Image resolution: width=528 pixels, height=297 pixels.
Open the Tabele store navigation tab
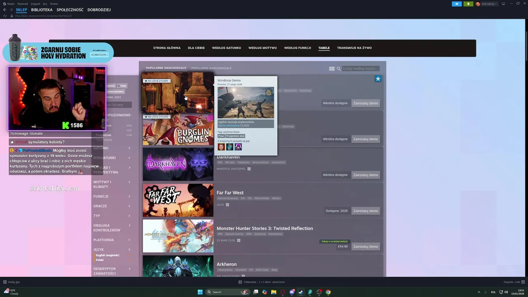[324, 48]
